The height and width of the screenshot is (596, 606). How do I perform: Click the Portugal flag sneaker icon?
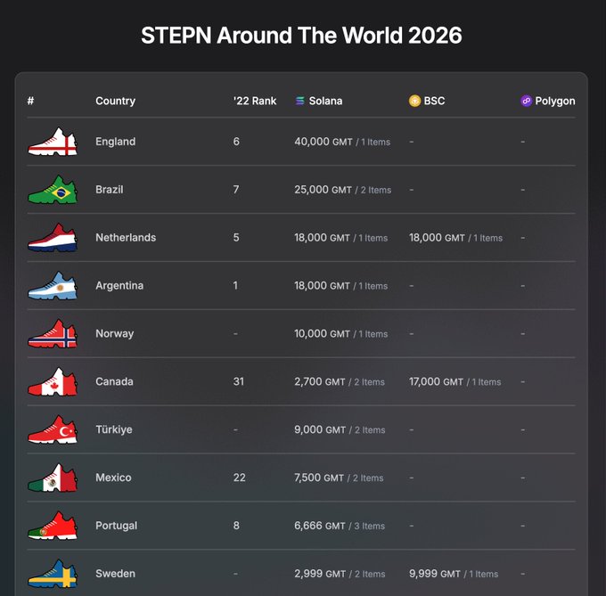53,526
